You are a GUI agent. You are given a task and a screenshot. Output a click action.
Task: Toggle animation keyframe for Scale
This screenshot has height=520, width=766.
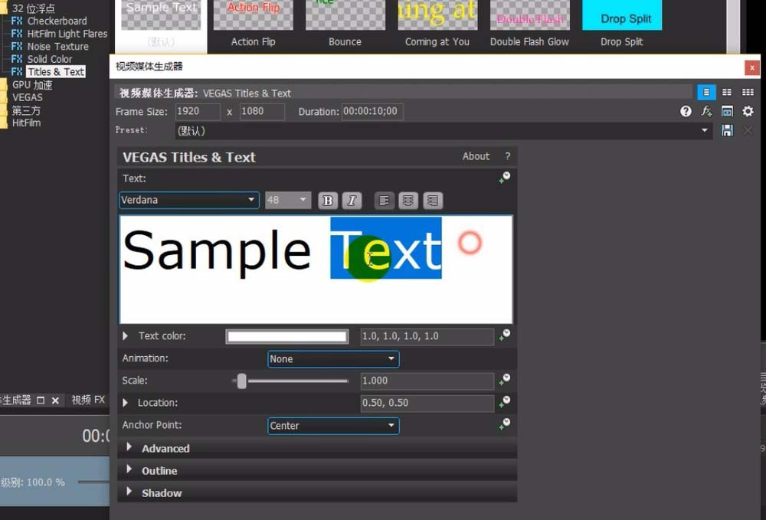505,379
